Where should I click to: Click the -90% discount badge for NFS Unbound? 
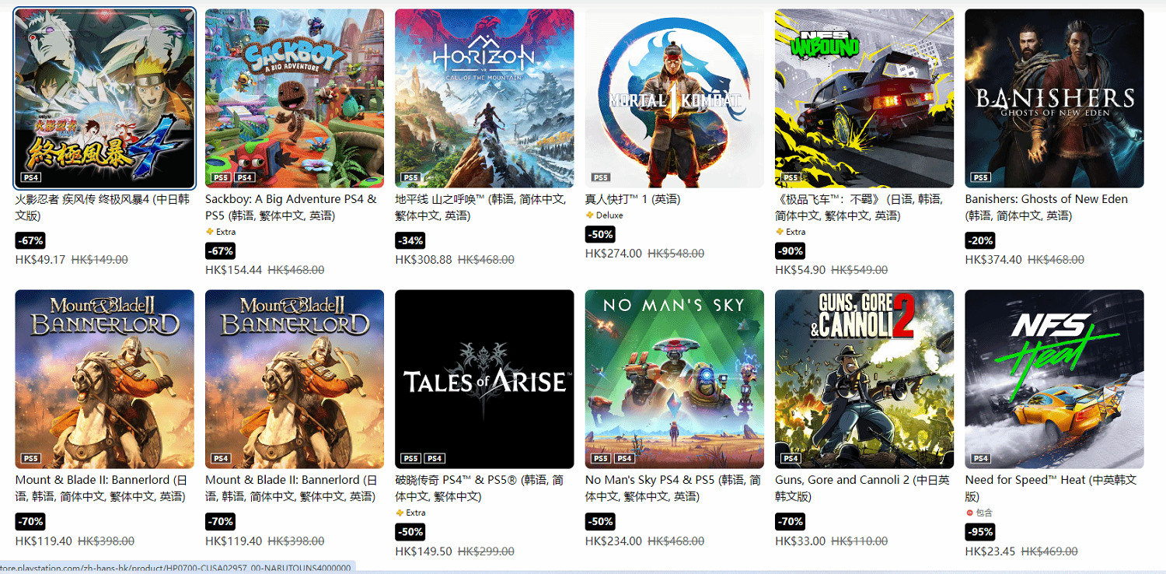[790, 250]
